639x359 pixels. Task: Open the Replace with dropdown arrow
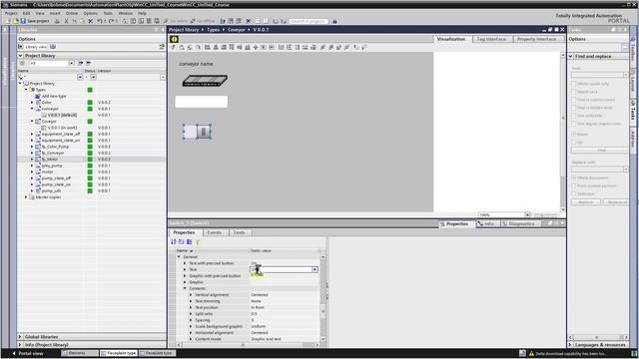pos(626,169)
